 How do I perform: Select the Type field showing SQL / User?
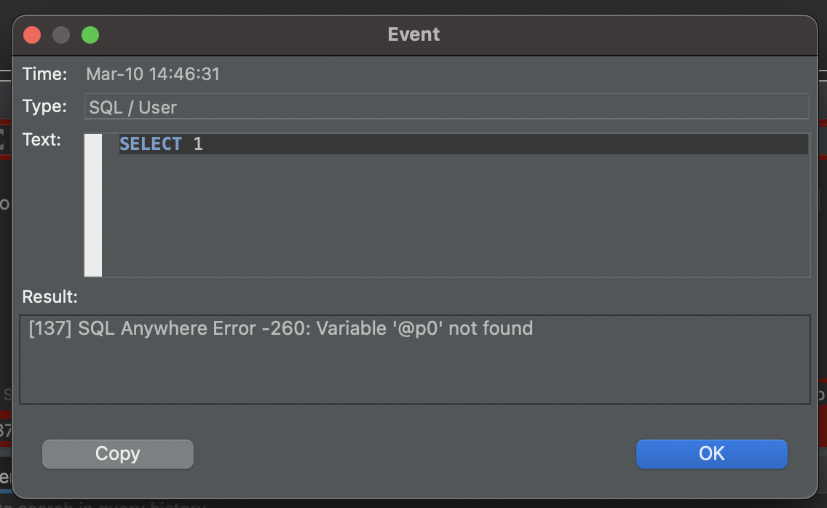(x=291, y=106)
